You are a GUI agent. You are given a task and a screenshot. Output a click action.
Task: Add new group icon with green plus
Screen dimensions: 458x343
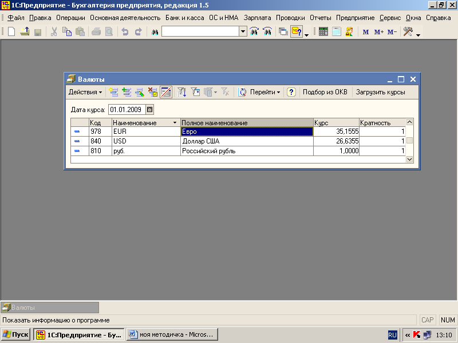[127, 92]
